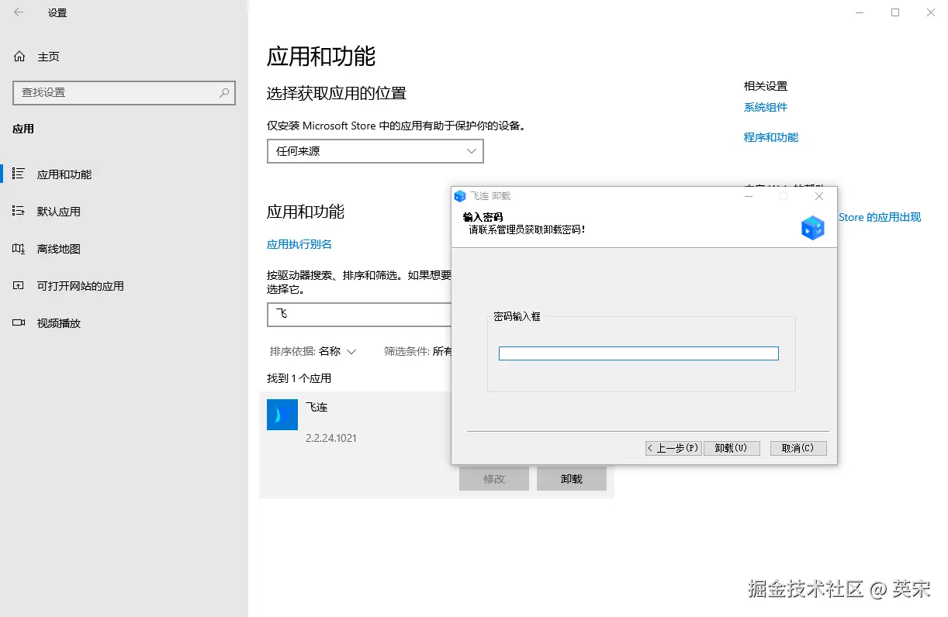Click the home icon beside 主页
Screen dimensions: 948x617
[19, 57]
